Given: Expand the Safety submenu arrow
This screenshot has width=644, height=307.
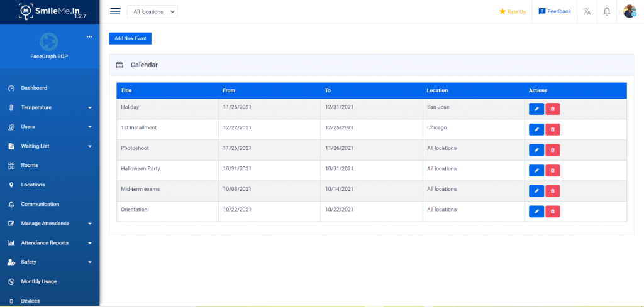Looking at the screenshot, I should (90, 262).
